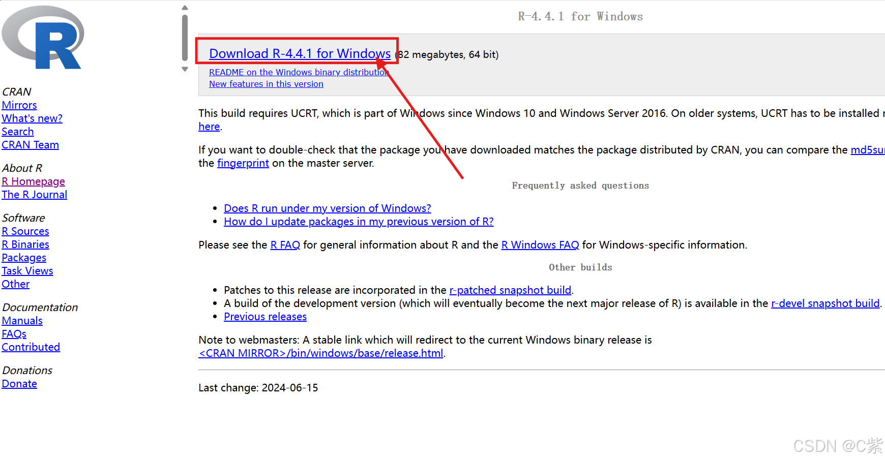Open the R Windows FAQ link
The width and height of the screenshot is (885, 461).
coord(540,245)
